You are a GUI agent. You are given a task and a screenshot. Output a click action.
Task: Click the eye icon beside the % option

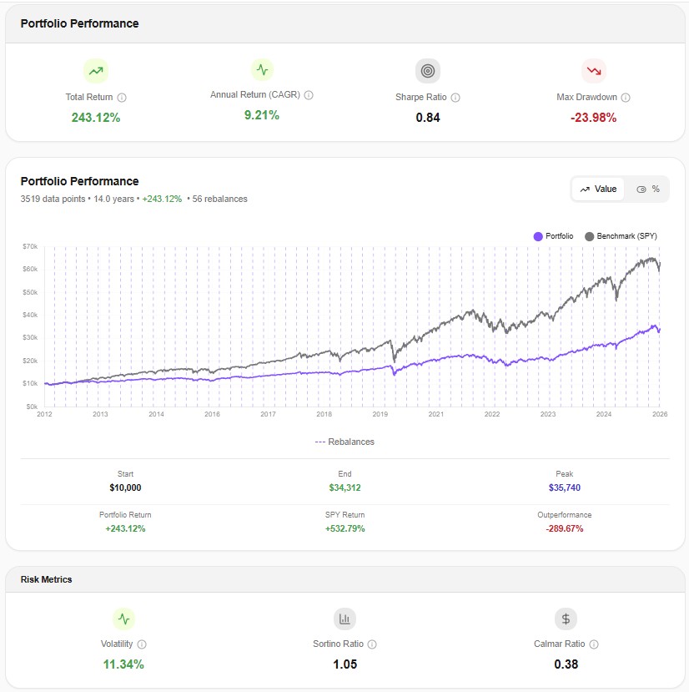point(642,189)
